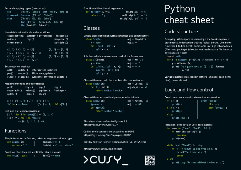Click the "Variable names:" bold label

coord(174,77)
